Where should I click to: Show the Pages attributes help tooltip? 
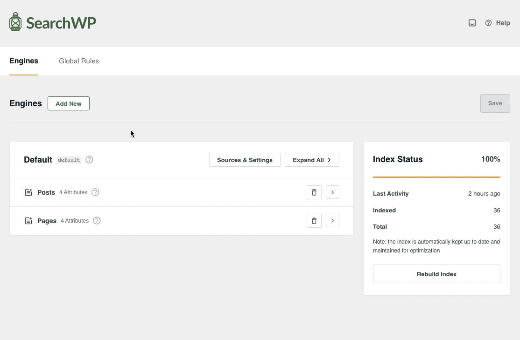click(x=97, y=220)
